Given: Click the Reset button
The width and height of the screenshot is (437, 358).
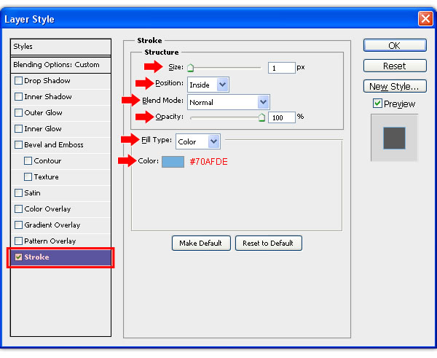Looking at the screenshot, I should 395,66.
